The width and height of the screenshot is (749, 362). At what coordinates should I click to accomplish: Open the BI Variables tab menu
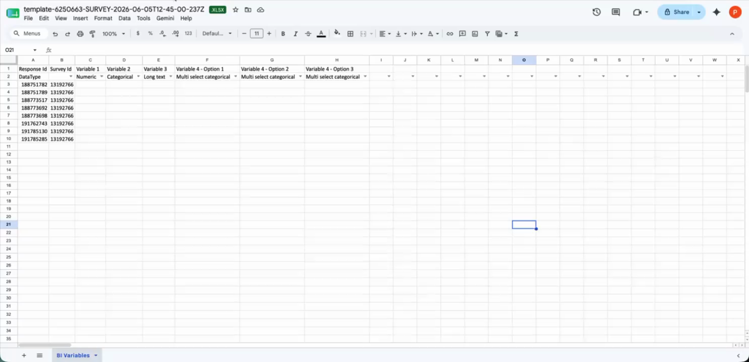[96, 355]
